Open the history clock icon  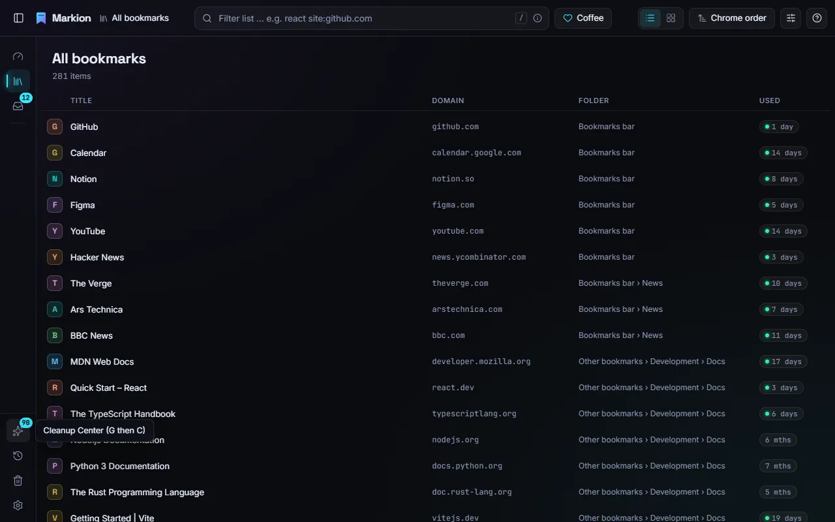(18, 455)
